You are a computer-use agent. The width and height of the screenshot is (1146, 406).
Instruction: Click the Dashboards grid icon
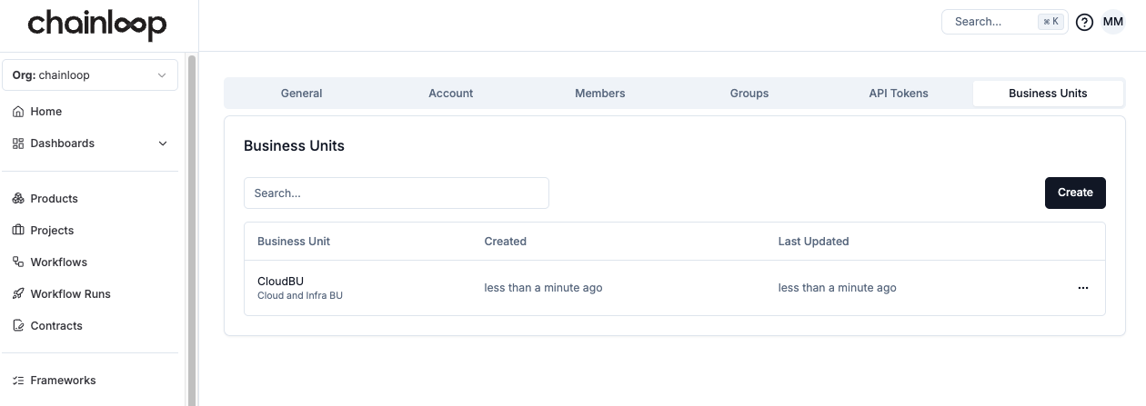(18, 144)
